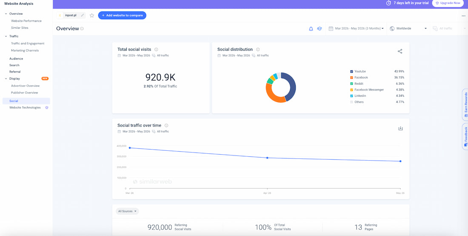Open the three-dot more options menu
The width and height of the screenshot is (468, 236).
pos(463,16)
